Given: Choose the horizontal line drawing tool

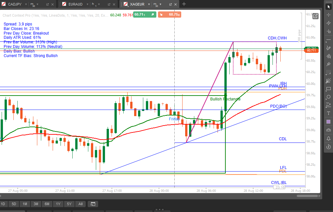Looking at the screenshot, I should pyautogui.click(x=328, y=40).
